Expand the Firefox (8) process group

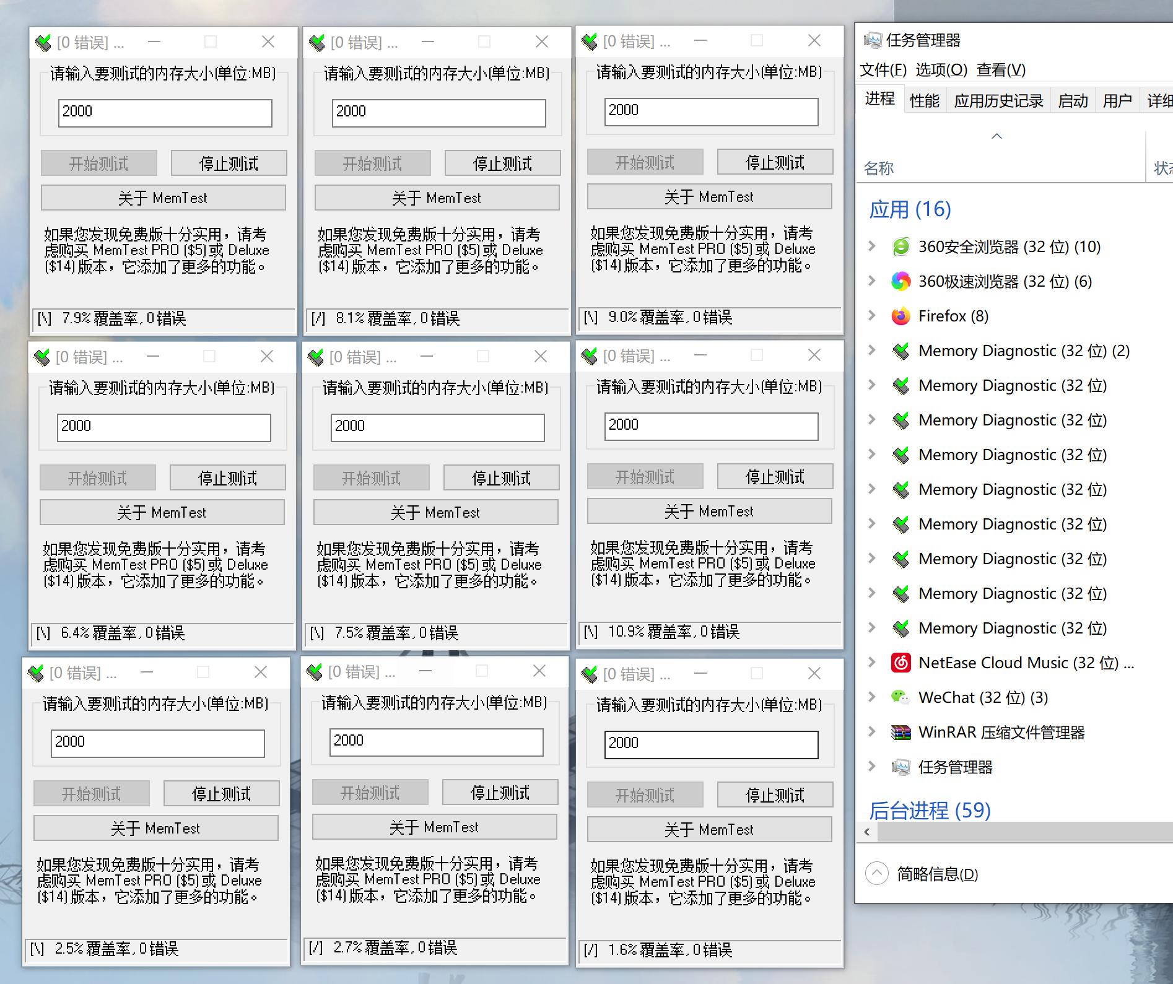pos(872,316)
